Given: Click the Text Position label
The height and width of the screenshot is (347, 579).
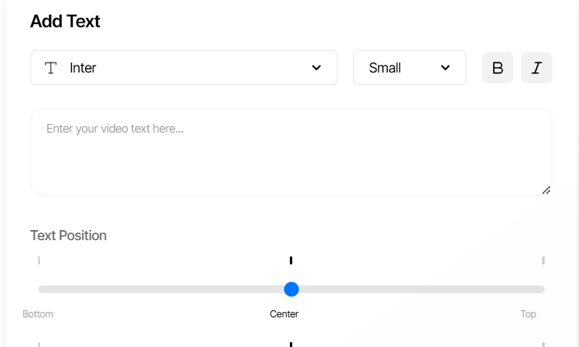Looking at the screenshot, I should (68, 235).
